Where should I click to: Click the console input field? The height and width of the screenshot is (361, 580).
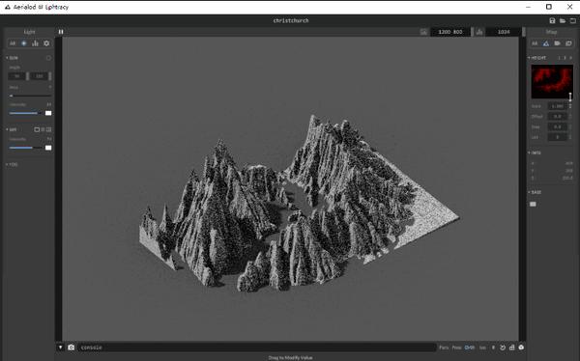click(257, 347)
